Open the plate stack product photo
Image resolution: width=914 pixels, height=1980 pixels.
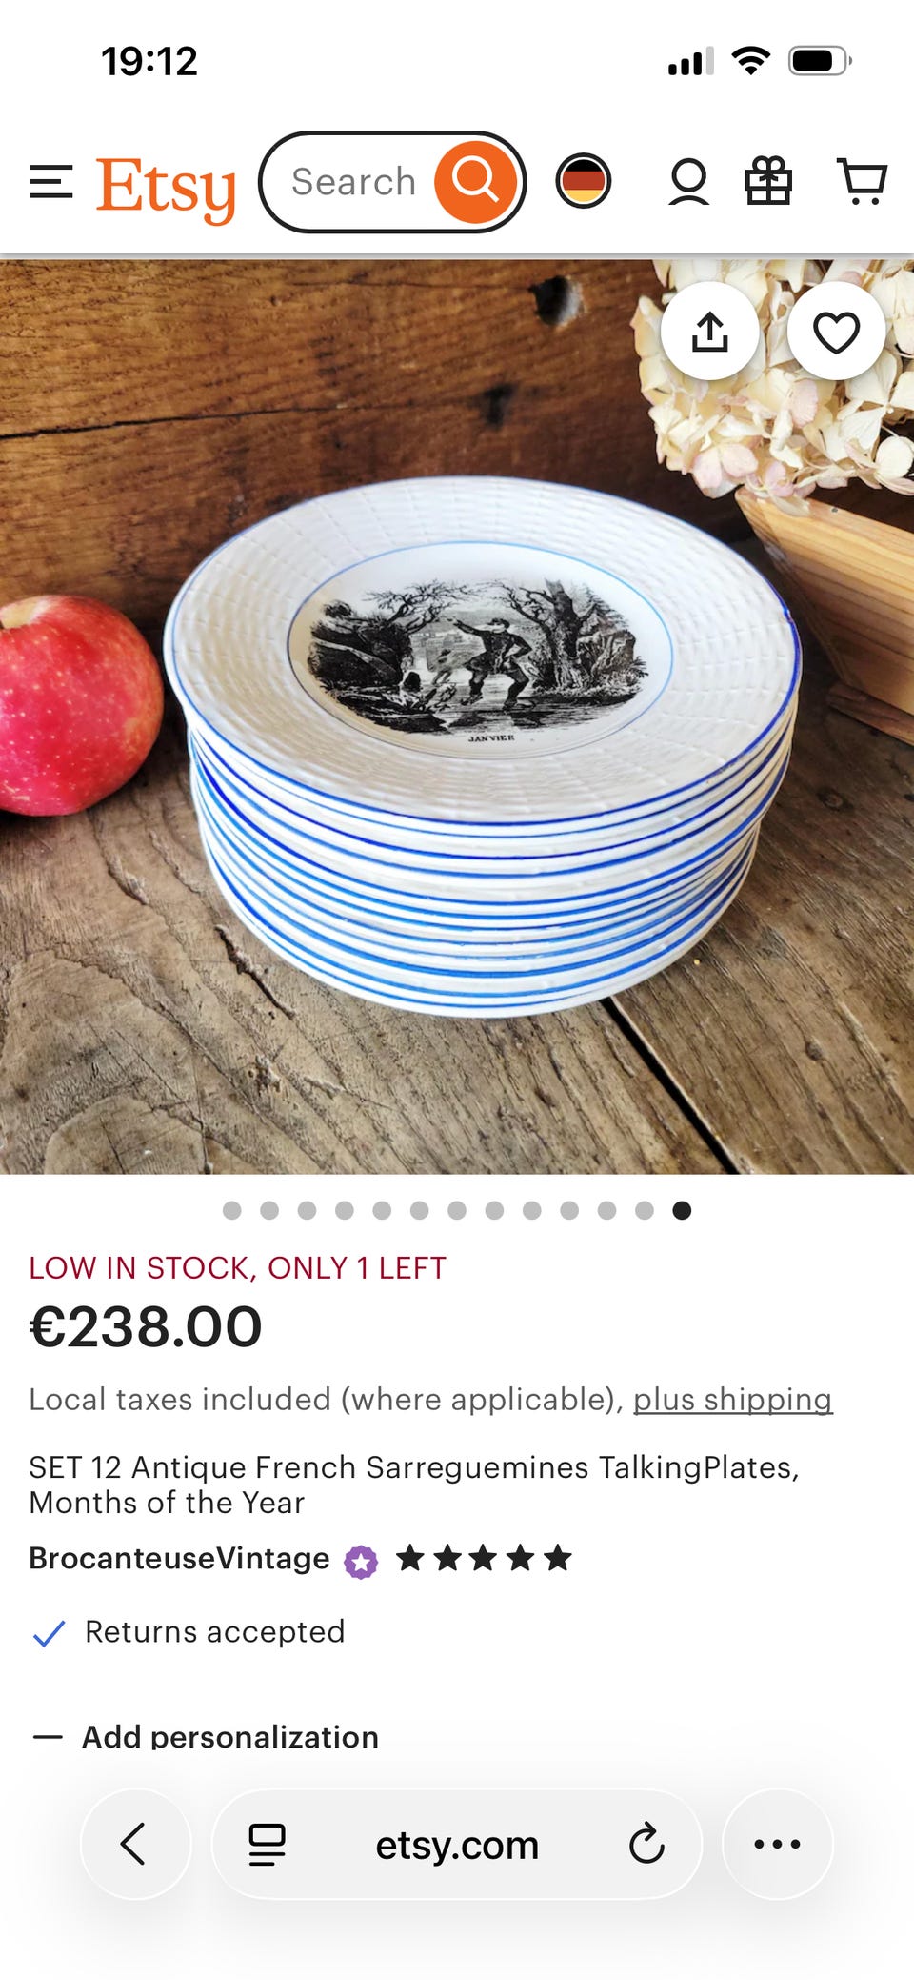tap(457, 717)
